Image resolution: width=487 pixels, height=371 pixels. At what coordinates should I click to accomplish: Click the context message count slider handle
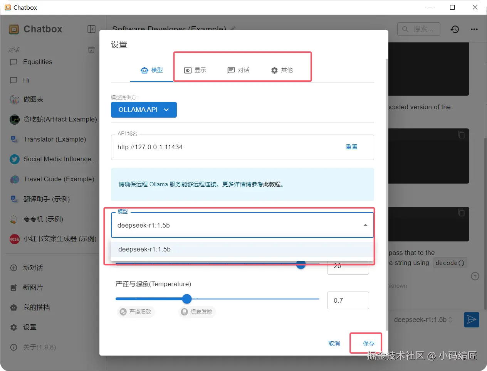pos(301,265)
